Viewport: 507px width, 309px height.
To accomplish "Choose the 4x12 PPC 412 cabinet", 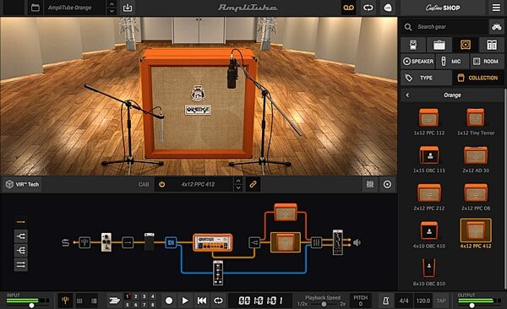I will click(476, 234).
